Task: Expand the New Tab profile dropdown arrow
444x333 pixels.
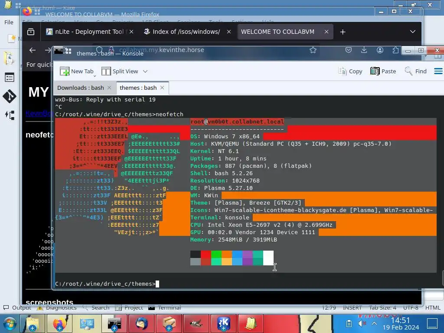Action: pyautogui.click(x=95, y=75)
